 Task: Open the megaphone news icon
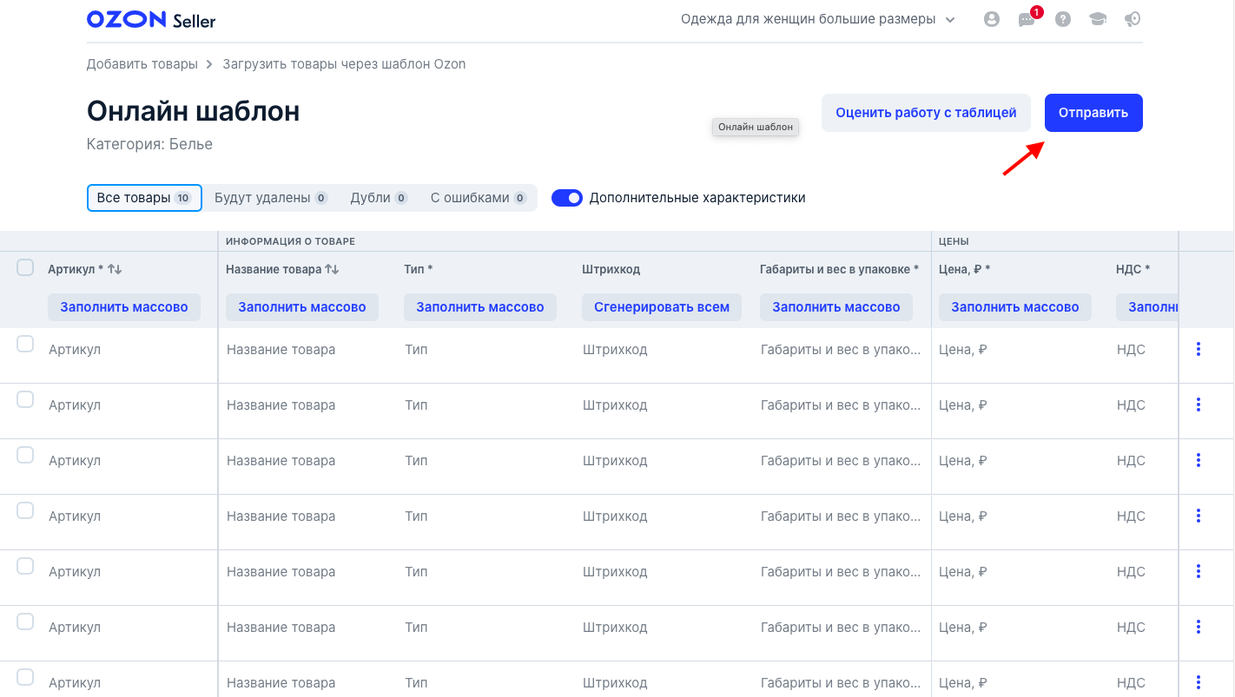pyautogui.click(x=1132, y=19)
